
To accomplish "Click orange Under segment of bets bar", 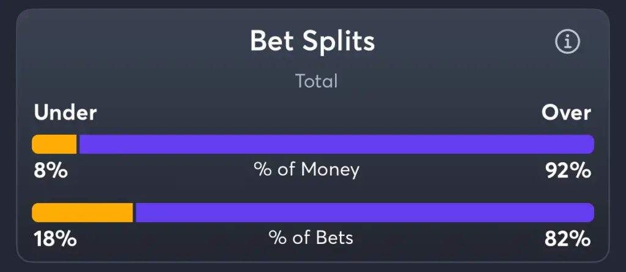I will click(83, 213).
